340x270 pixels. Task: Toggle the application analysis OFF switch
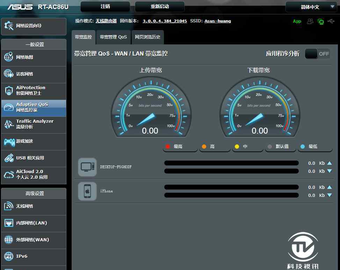(317, 54)
